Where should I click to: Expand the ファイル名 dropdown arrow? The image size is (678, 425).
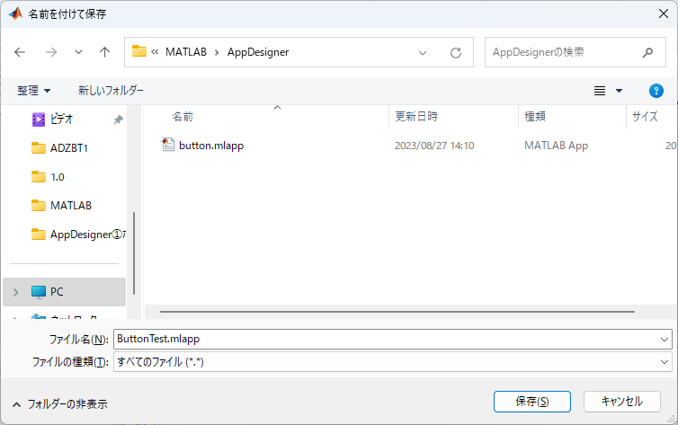665,340
